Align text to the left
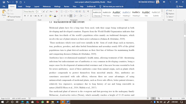The width and height of the screenshot is (186, 104). pyautogui.click(x=62, y=16)
